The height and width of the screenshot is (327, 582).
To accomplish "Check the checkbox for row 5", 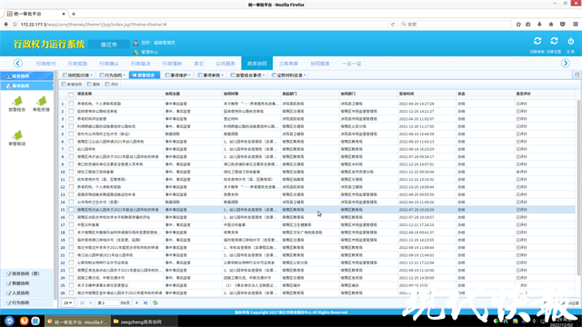I will (71, 134).
